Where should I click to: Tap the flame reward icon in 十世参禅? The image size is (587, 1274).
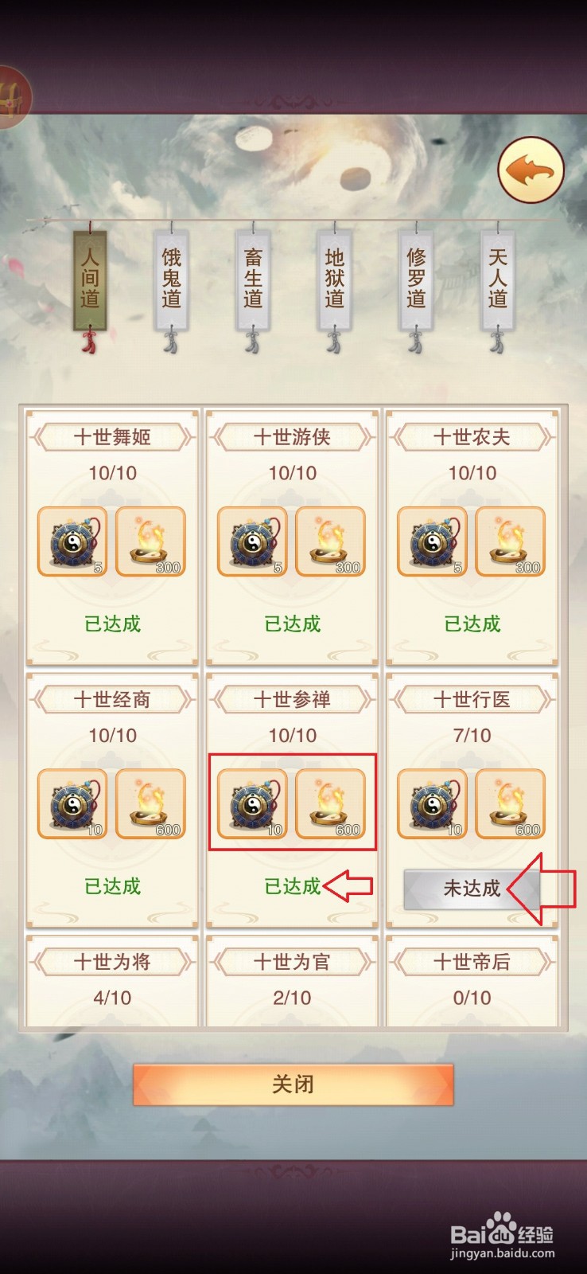tap(330, 804)
